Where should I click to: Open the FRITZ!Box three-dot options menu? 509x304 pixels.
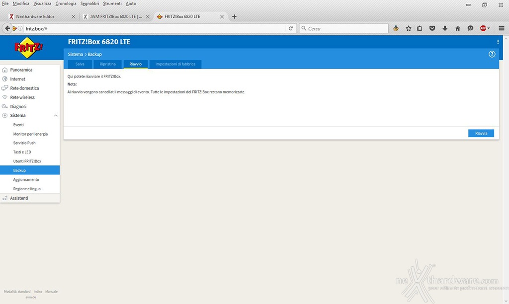[498, 42]
